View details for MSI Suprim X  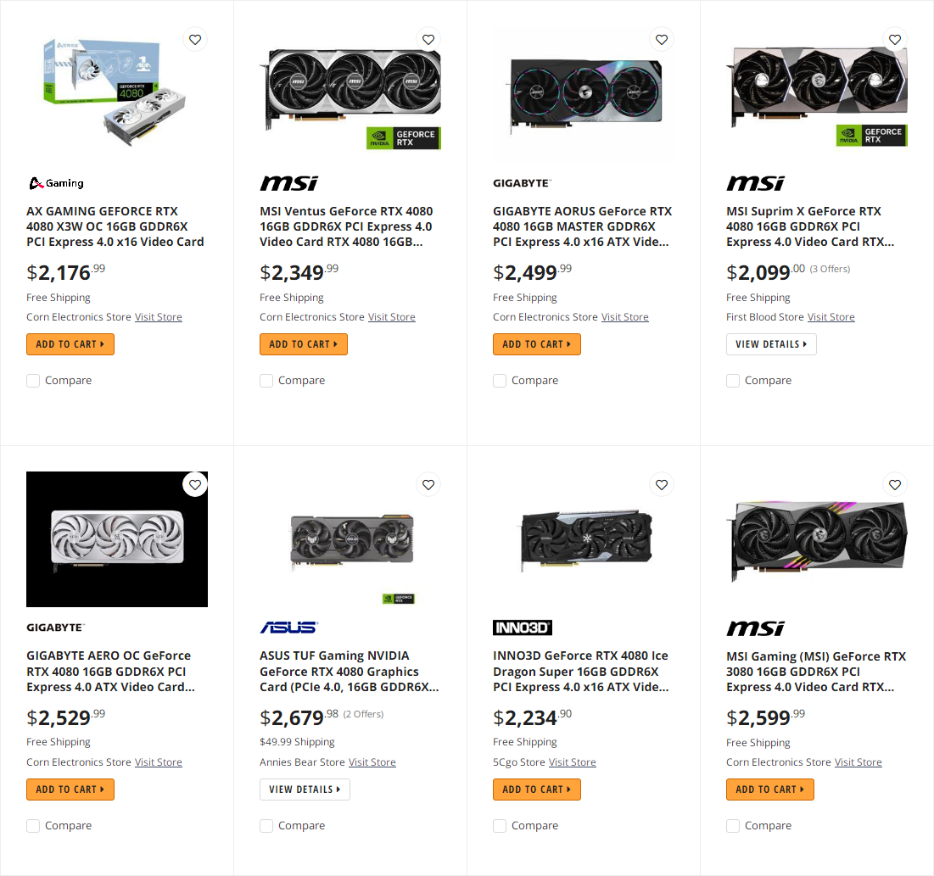point(770,344)
